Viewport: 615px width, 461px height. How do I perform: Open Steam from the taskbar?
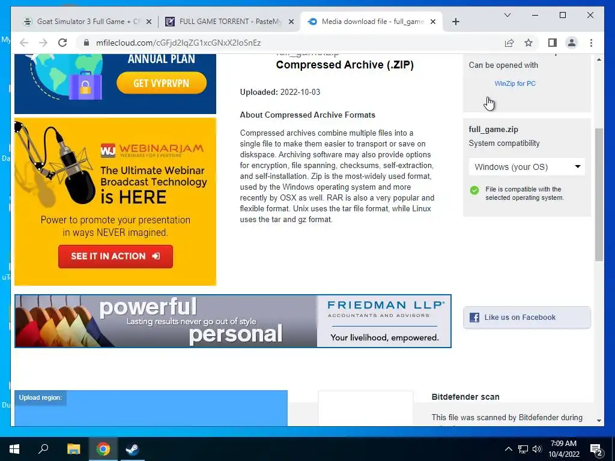click(x=133, y=449)
